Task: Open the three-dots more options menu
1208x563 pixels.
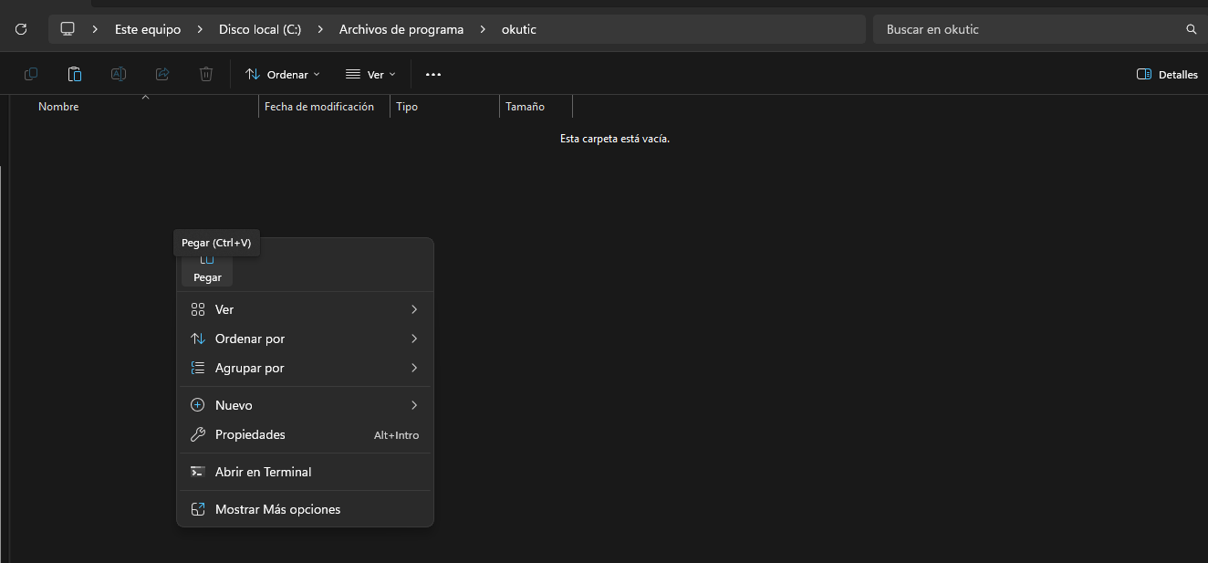Action: (433, 74)
